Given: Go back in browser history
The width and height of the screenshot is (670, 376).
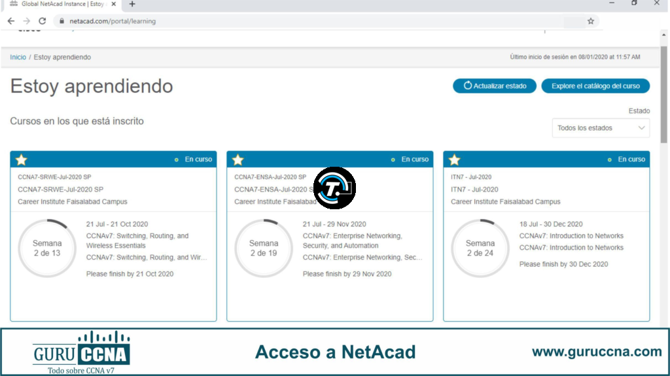Looking at the screenshot, I should click(11, 21).
